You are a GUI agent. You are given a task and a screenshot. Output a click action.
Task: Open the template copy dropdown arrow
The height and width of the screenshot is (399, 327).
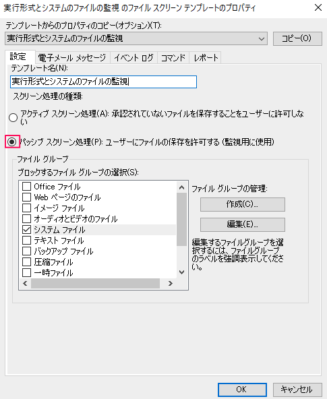[262, 38]
